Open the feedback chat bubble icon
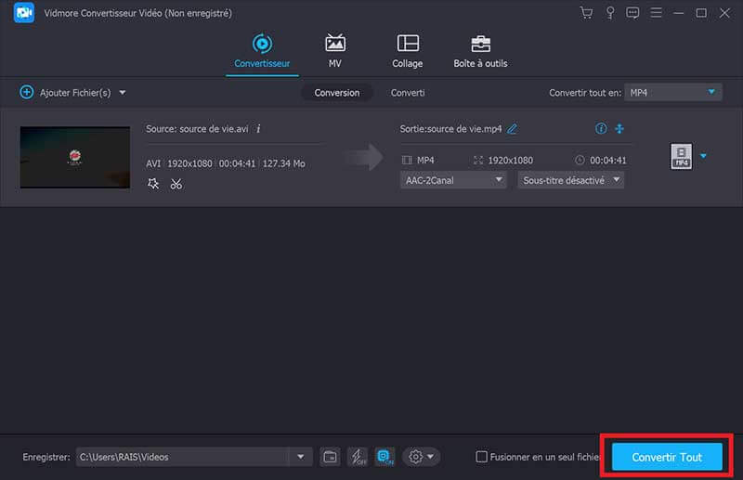Image resolution: width=743 pixels, height=480 pixels. (633, 13)
